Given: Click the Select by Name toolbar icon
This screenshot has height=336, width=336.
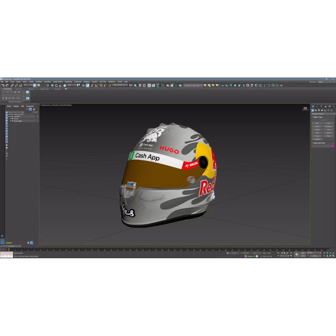Looking at the screenshot, I should 39,86.
